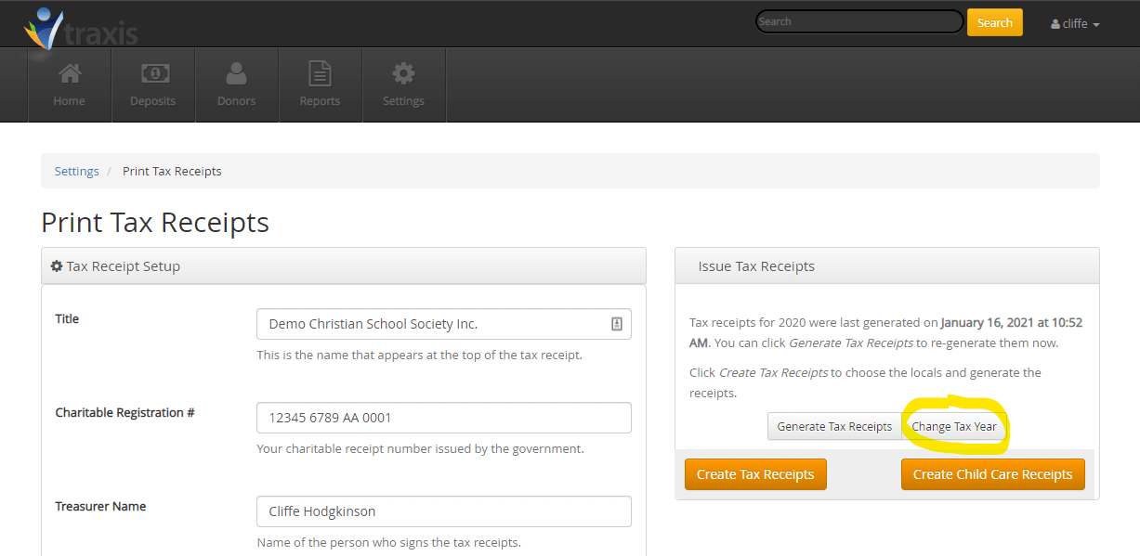Open the Settings gear icon in navbar
Screen dimensions: 1140x556
[403, 73]
